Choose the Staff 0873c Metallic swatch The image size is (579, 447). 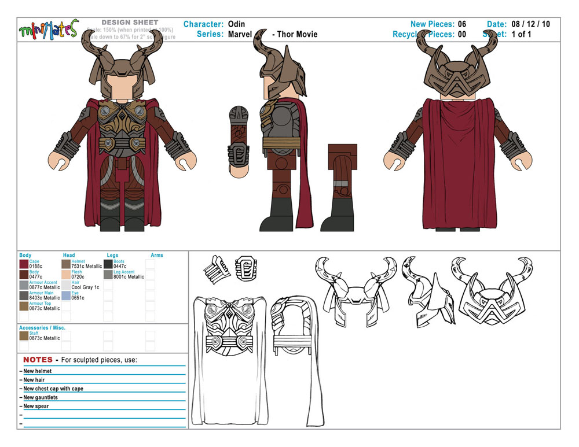(24, 335)
